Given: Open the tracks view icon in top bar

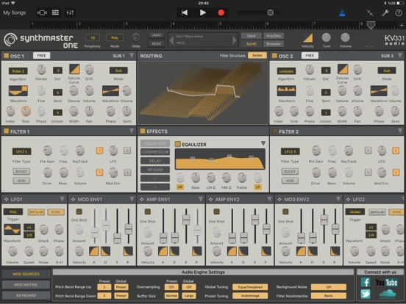Looking at the screenshot, I should 55,12.
